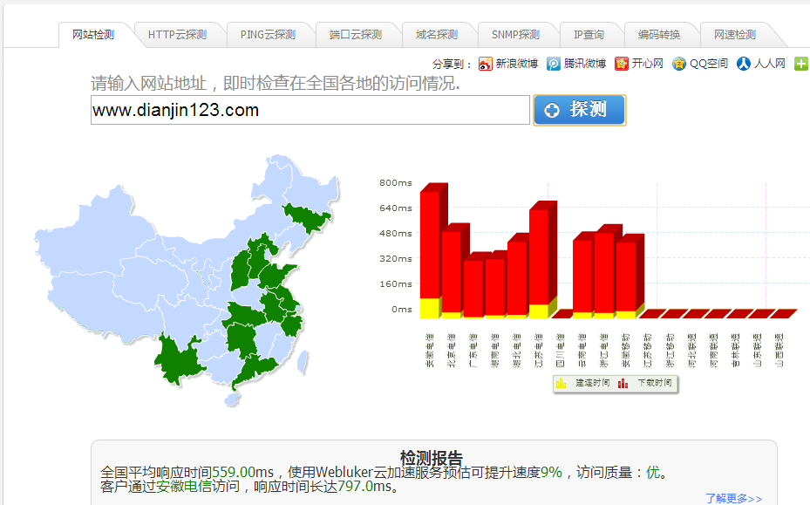
Task: Share via 腾讯微博 text link
Action: [x=585, y=64]
